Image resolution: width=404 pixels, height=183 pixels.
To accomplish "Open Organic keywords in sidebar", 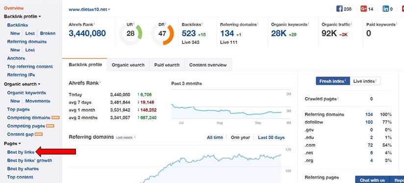I will pyautogui.click(x=26, y=93).
